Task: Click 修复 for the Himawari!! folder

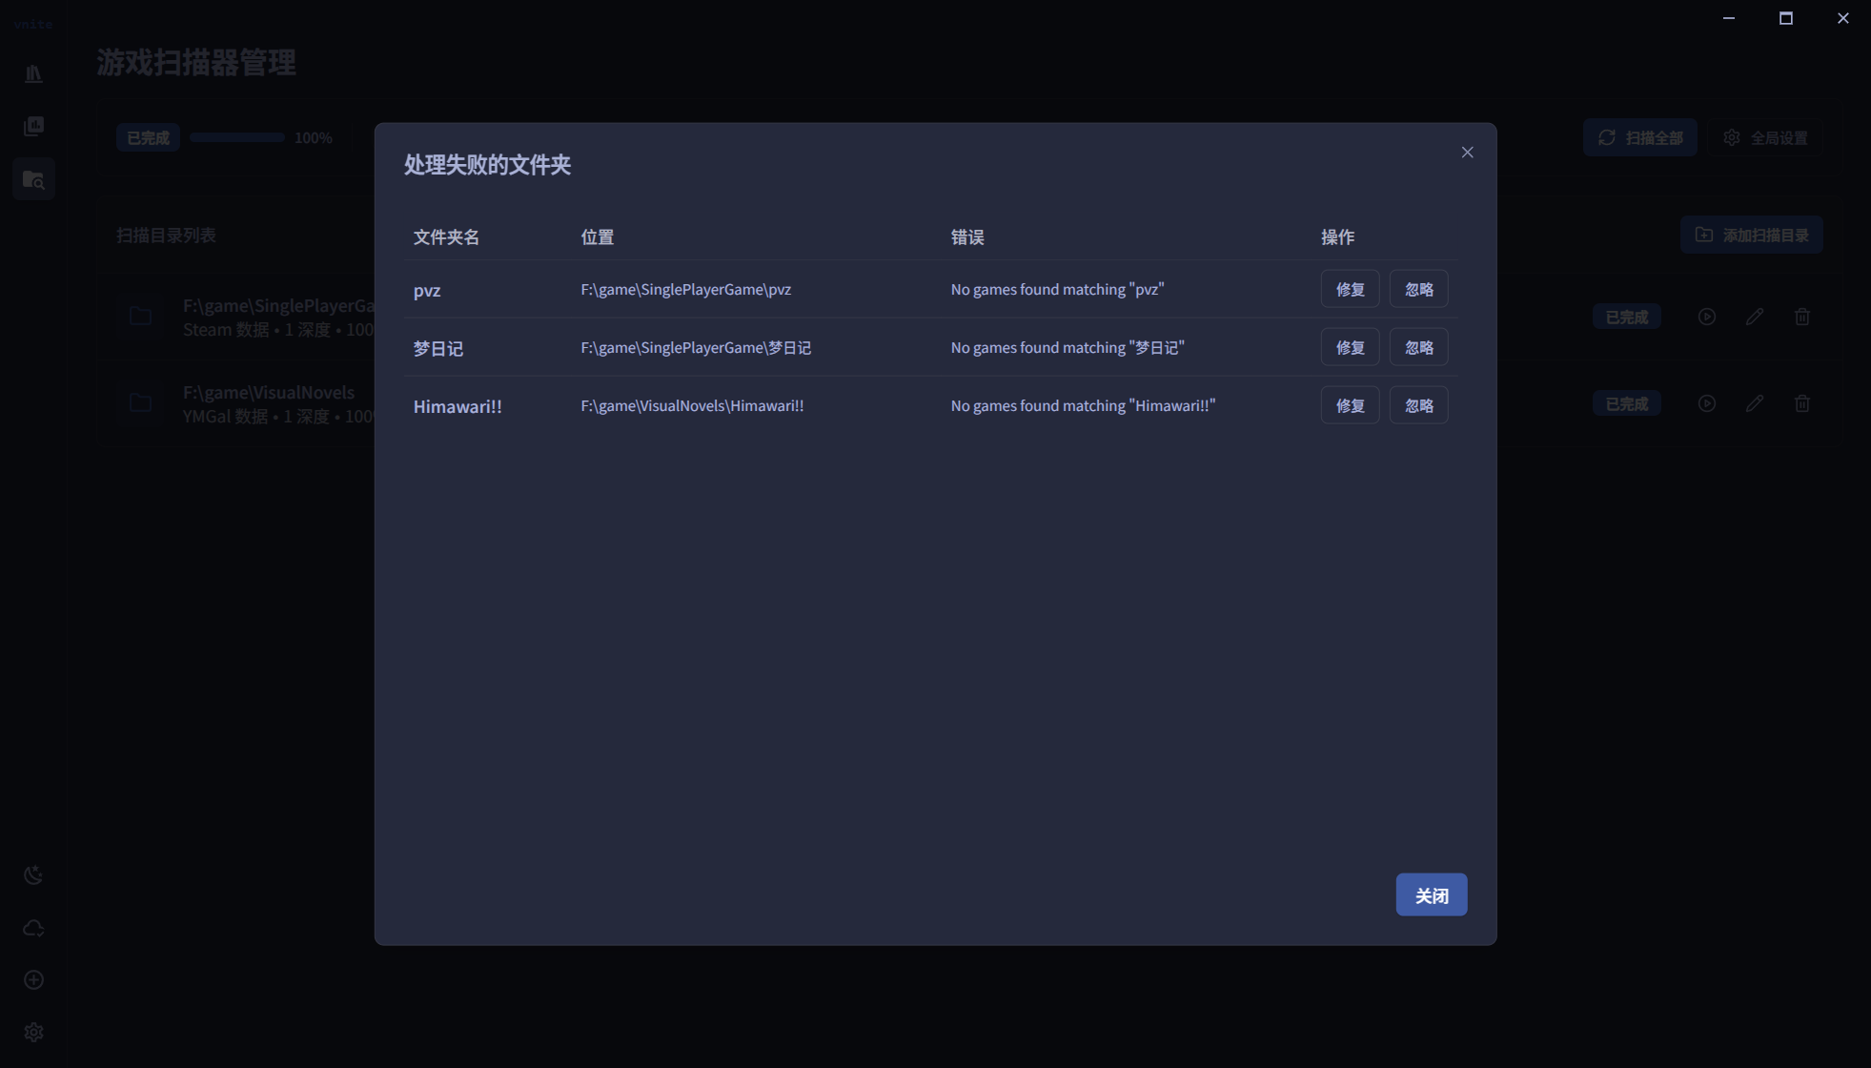Action: coord(1350,405)
